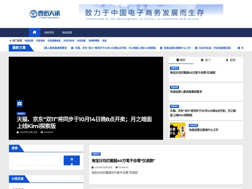Switch to the 最新 tab
This screenshot has height=189, width=252.
[181, 60]
